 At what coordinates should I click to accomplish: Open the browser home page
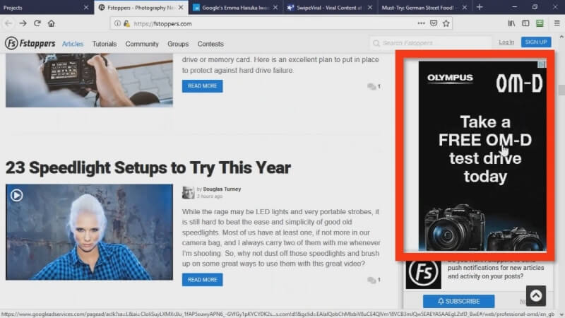tap(51, 23)
